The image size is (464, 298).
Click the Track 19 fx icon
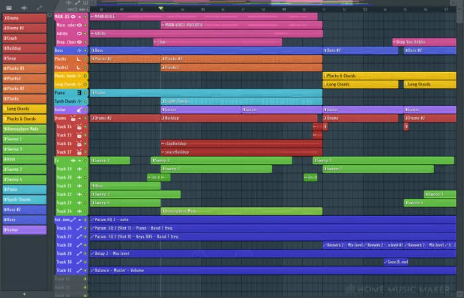(x=80, y=169)
